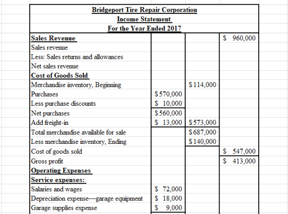Click the Add freight-in label
The image size is (288, 214).
(x=50, y=123)
